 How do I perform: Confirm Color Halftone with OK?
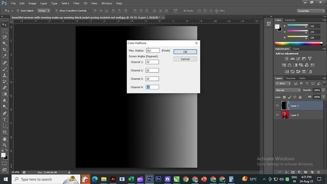click(x=185, y=52)
